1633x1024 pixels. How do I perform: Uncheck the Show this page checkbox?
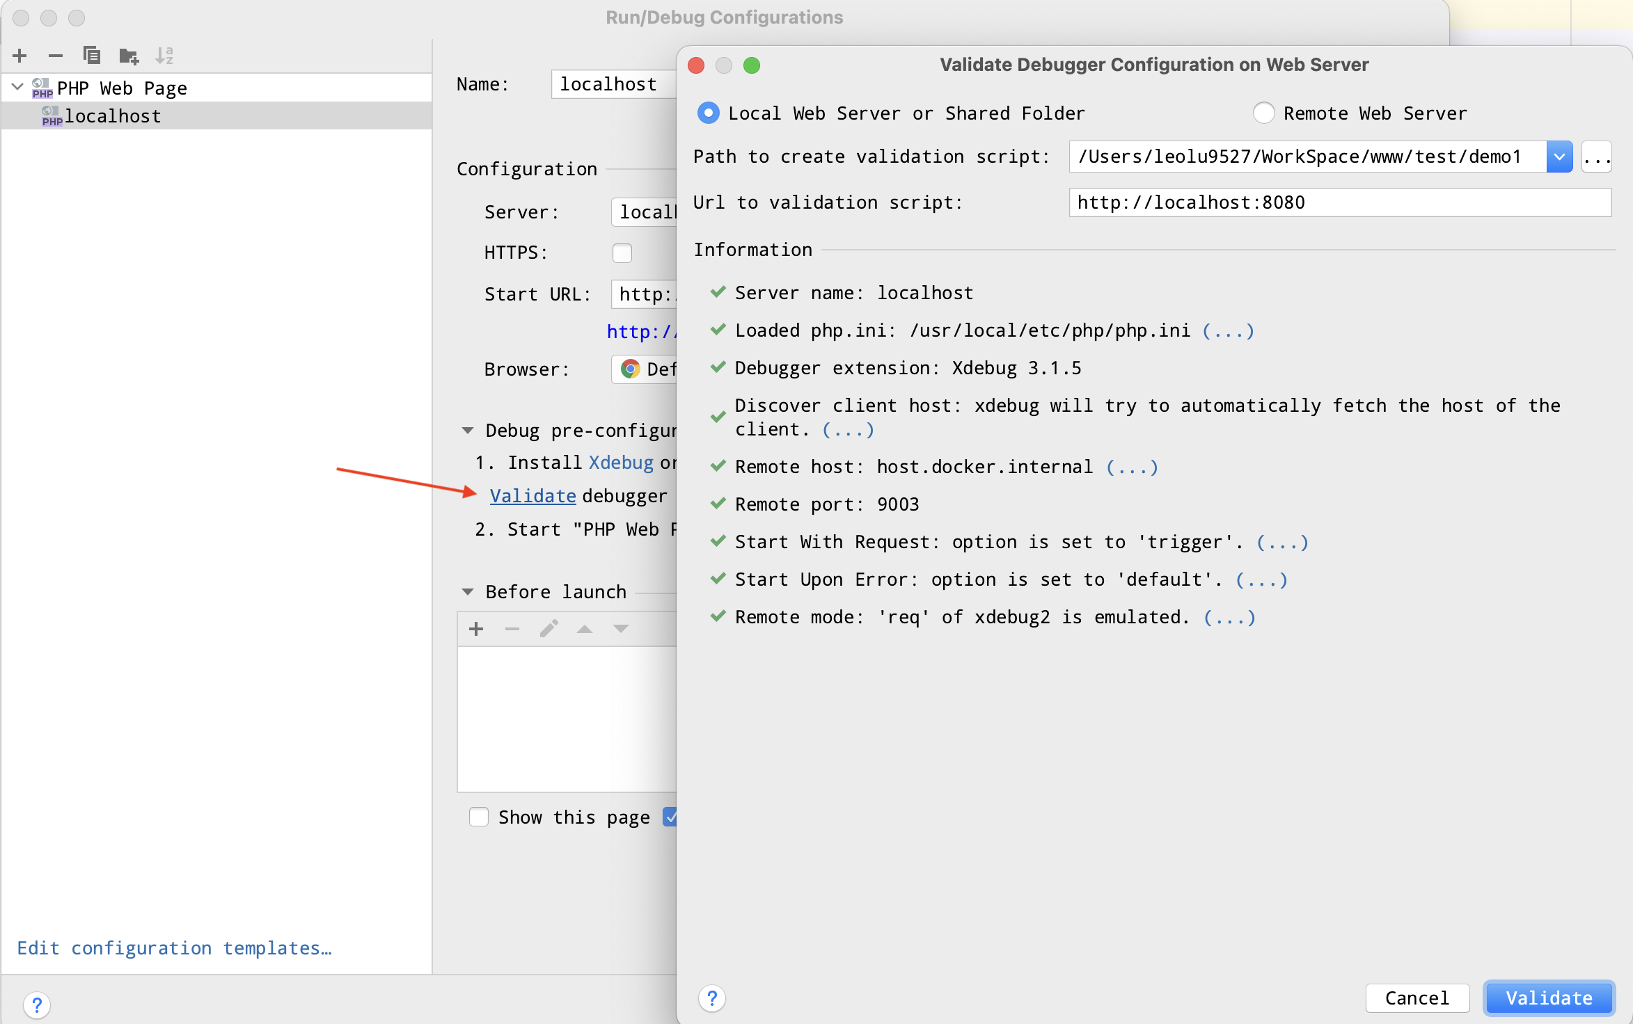[x=479, y=817]
